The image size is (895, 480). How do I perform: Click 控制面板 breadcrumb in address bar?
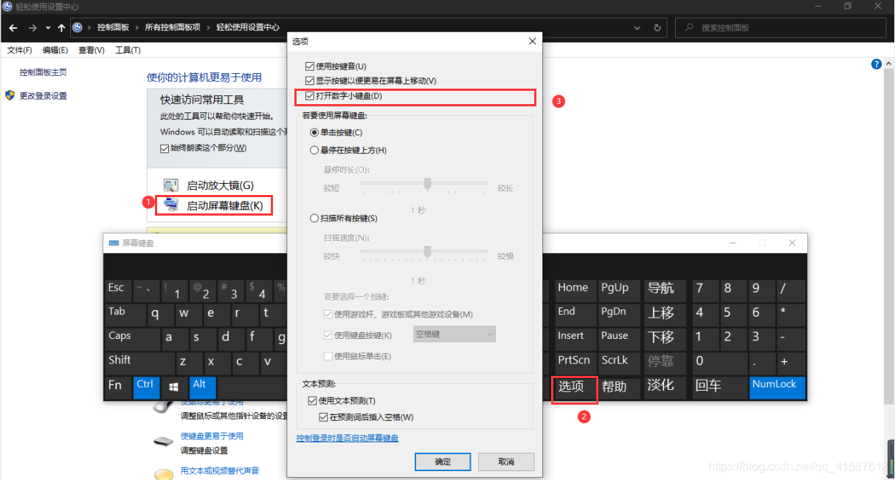pyautogui.click(x=113, y=27)
